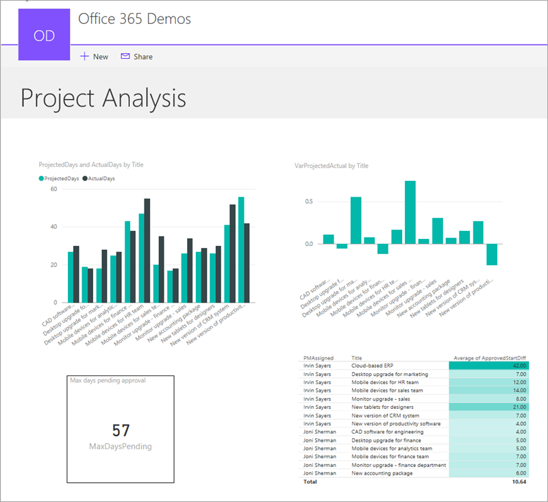The image size is (548, 502).
Task: Click the 14.00 value cell
Action: (x=489, y=390)
